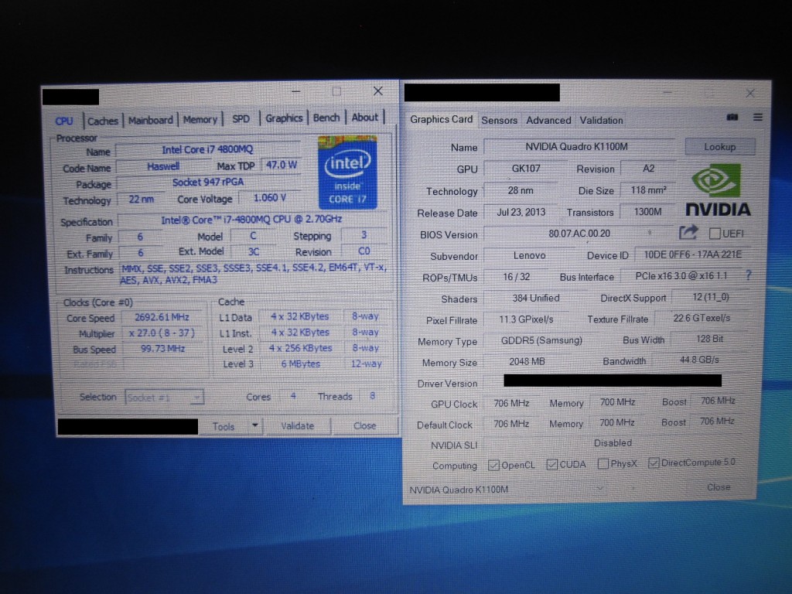
Task: Click the NVIDIA logo in GPU-Z
Action: click(x=718, y=190)
